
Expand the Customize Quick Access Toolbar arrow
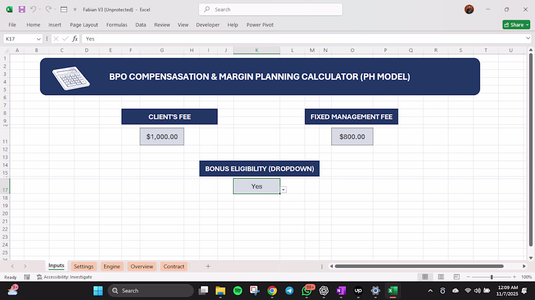(75, 10)
